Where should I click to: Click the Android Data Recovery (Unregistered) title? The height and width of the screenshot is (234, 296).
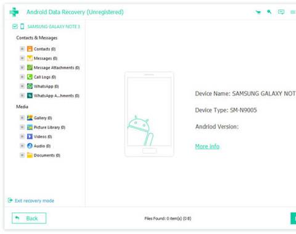[75, 12]
